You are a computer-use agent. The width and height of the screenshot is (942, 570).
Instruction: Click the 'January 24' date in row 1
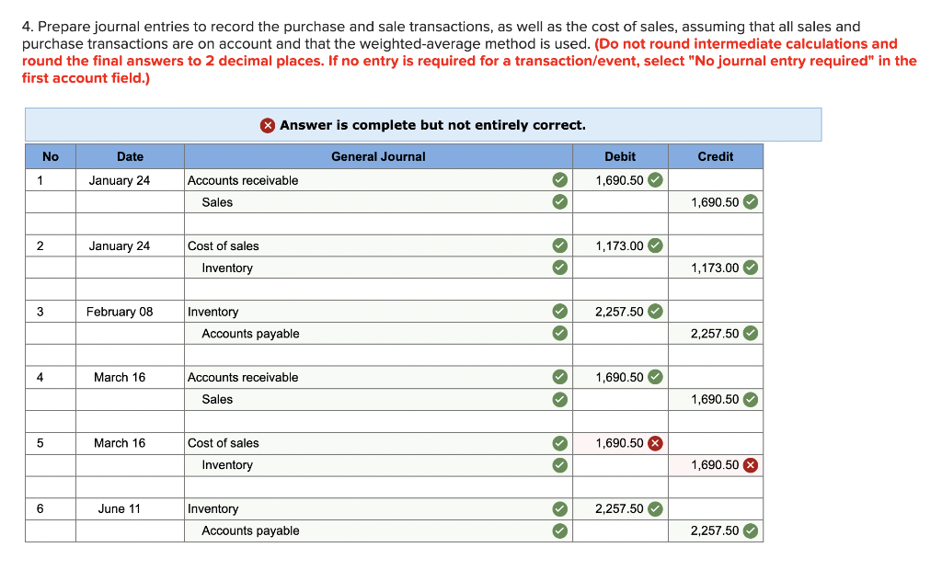point(120,180)
